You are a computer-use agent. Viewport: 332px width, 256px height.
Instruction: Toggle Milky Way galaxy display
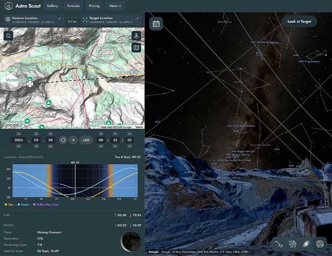[306, 244]
